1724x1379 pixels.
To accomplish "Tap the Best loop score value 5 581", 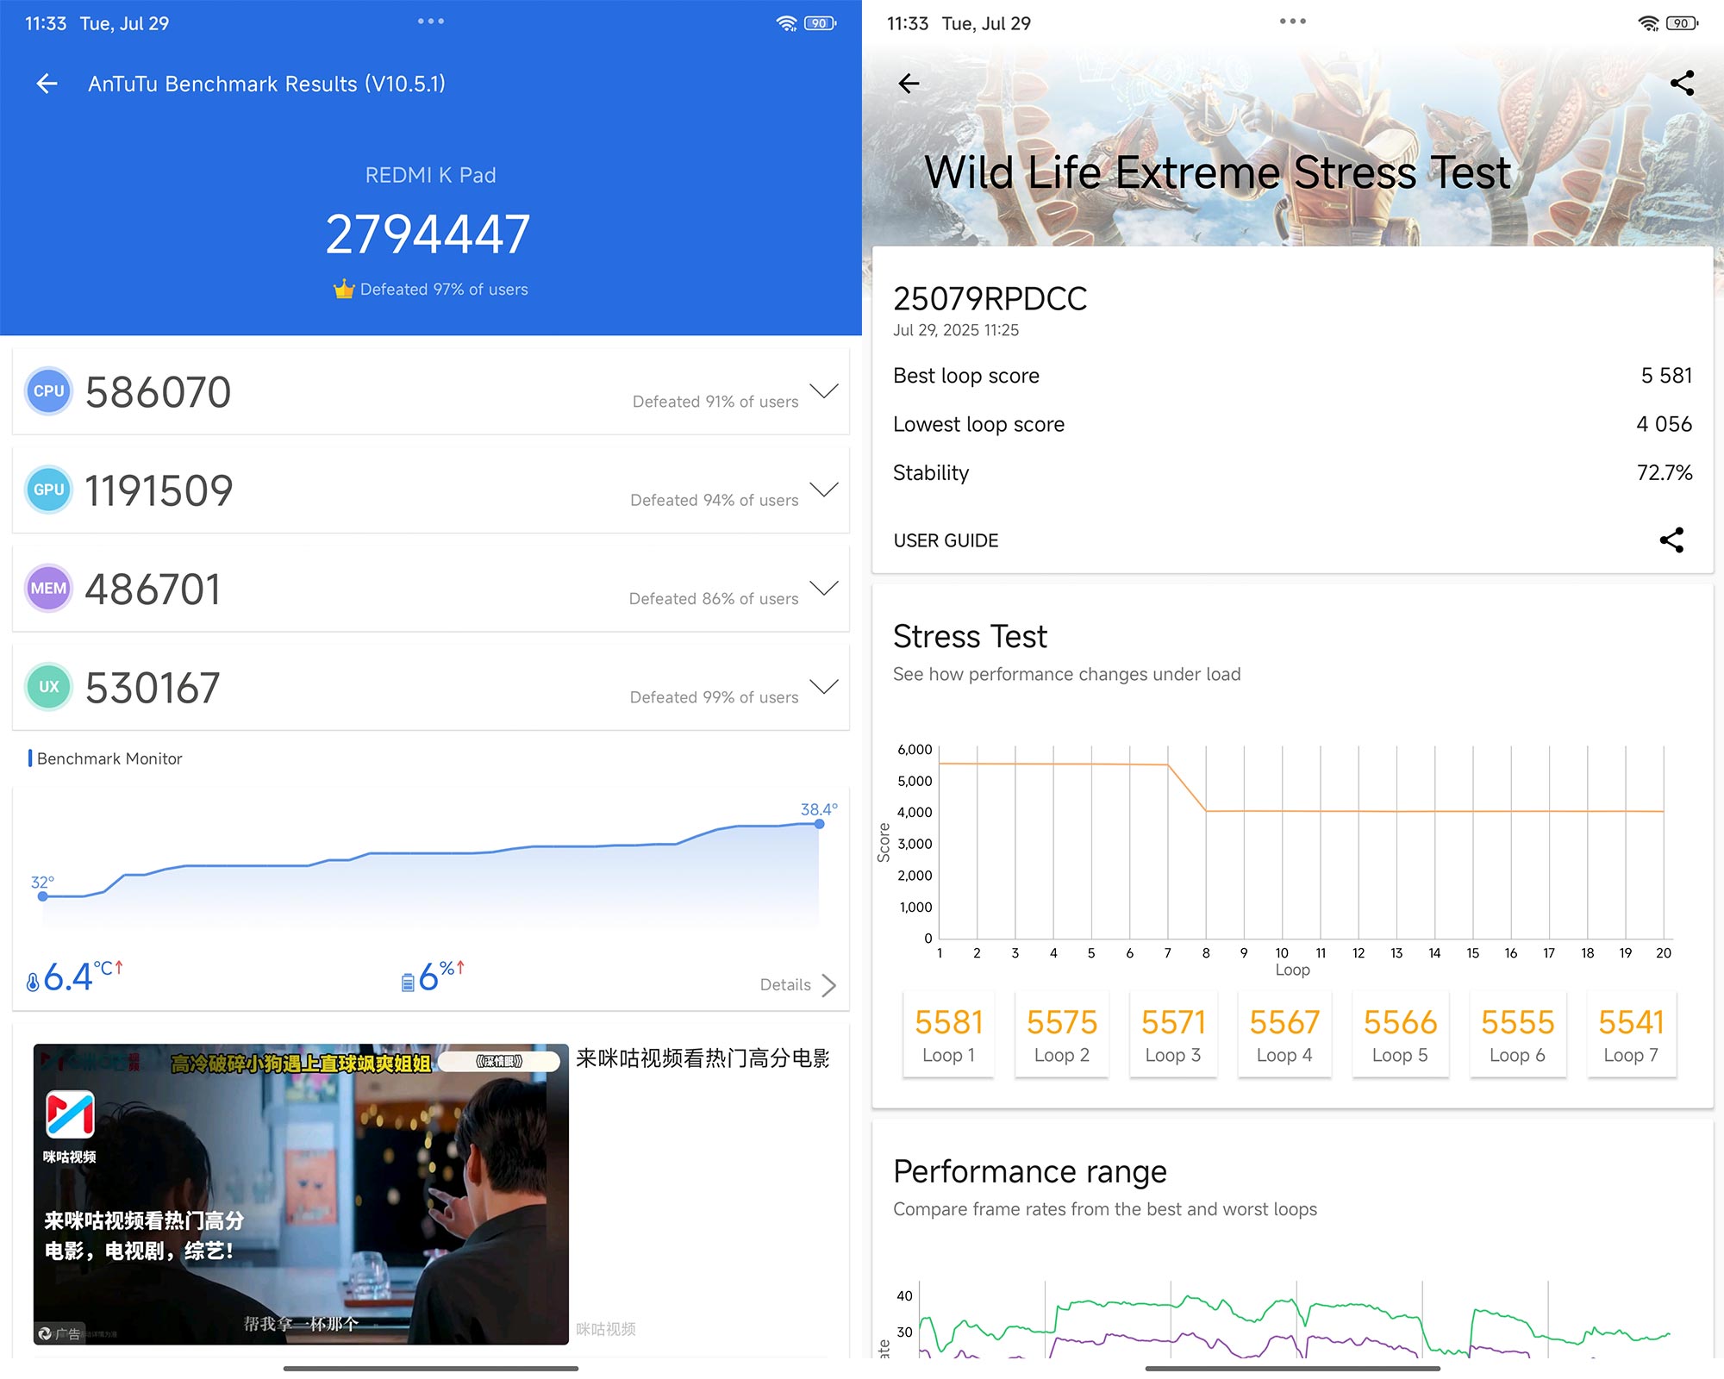I will (x=1666, y=376).
